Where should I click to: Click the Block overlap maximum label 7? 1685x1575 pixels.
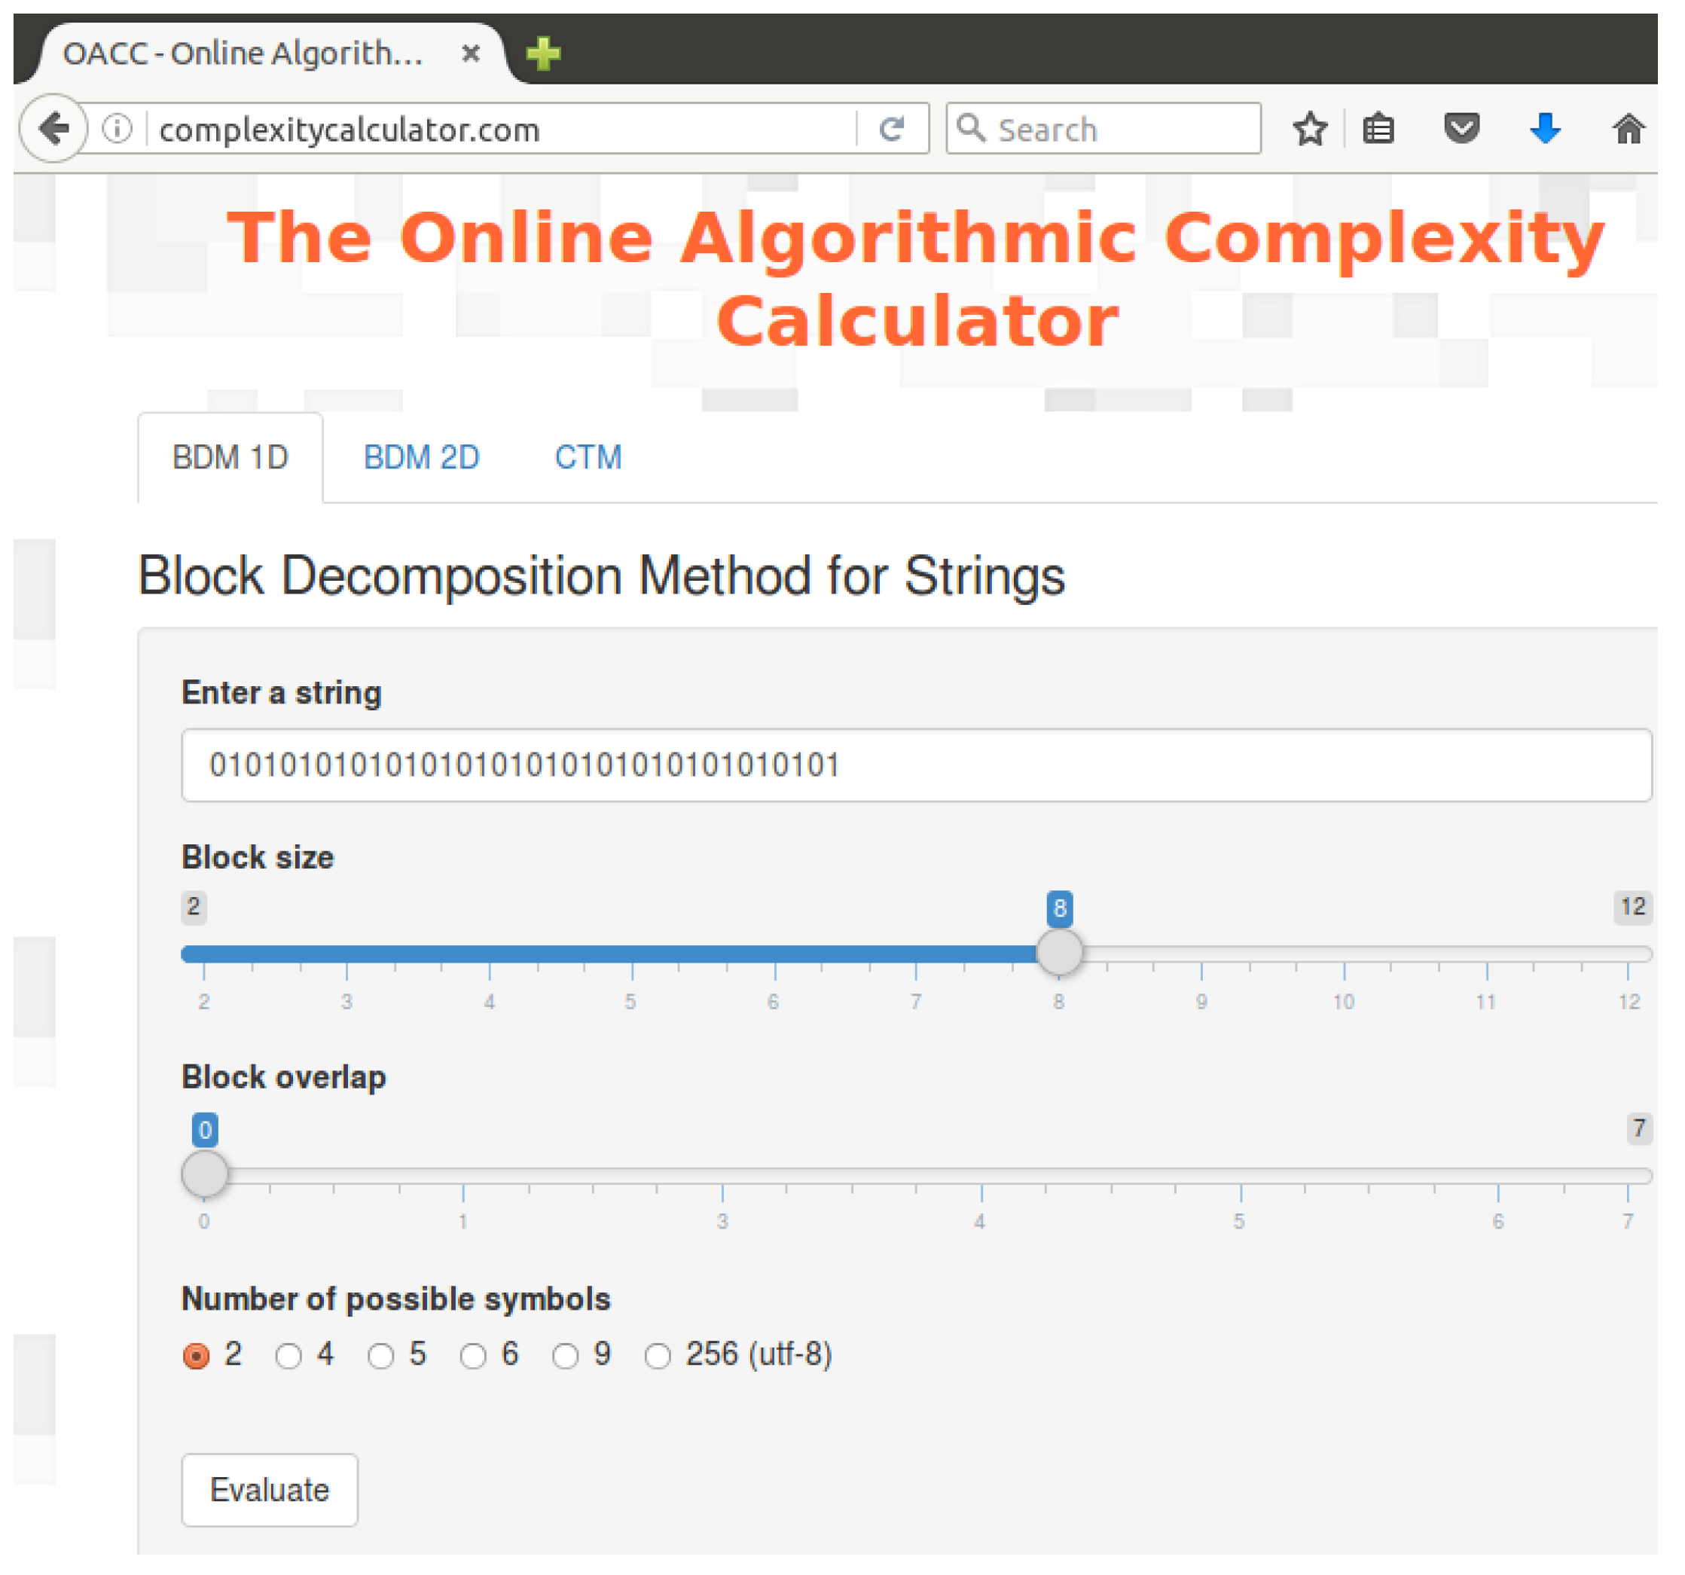coord(1639,1128)
